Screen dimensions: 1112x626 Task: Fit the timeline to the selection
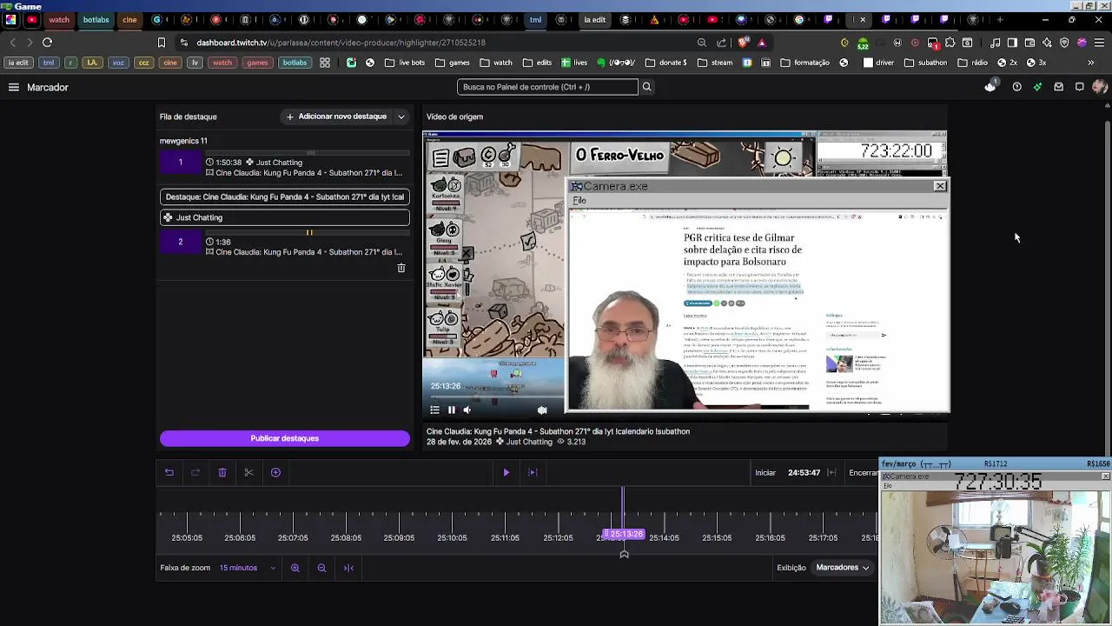[x=348, y=568]
